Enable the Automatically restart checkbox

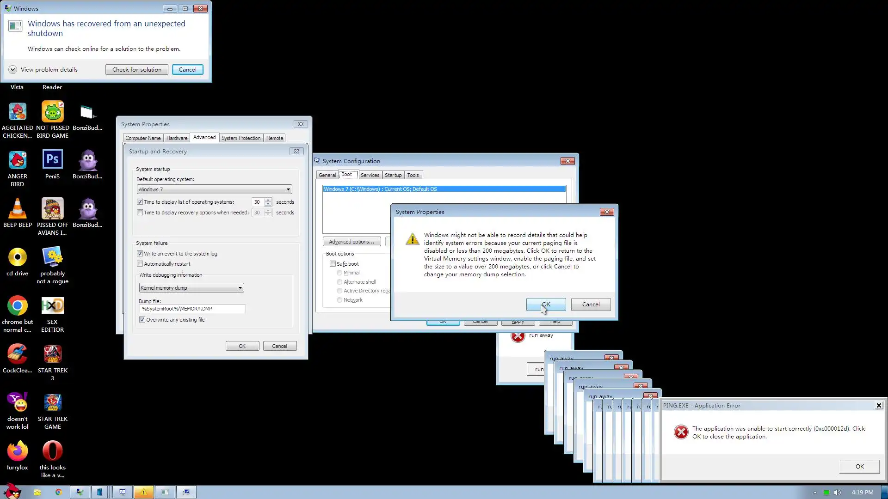140,264
